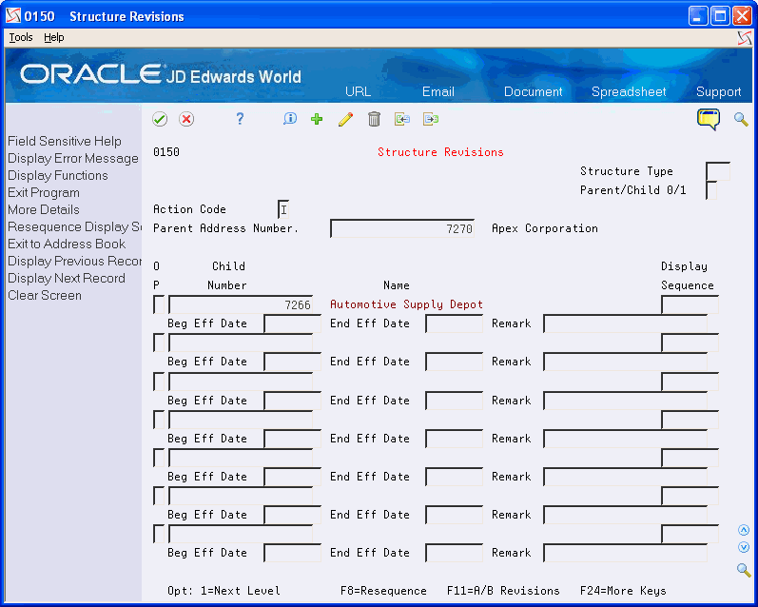Select Clear Screen in the sidebar
758x607 pixels.
tap(45, 296)
